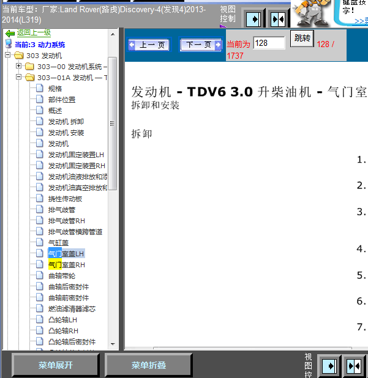The height and width of the screenshot is (378, 368).
Task: Click the 气缸盖 page icon
Action: point(40,242)
